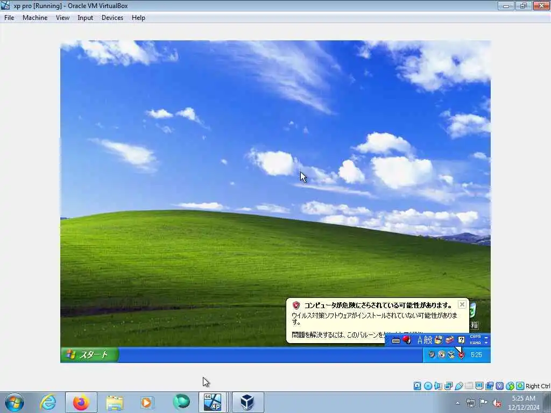This screenshot has height=413, width=551.
Task: Open the Machine menu
Action: pyautogui.click(x=35, y=18)
